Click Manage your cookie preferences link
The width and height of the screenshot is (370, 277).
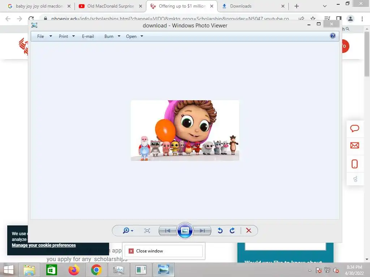44,245
